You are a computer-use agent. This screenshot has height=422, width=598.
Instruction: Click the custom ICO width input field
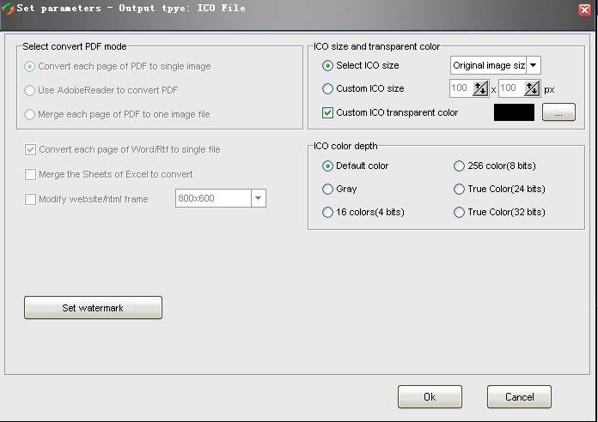click(461, 88)
